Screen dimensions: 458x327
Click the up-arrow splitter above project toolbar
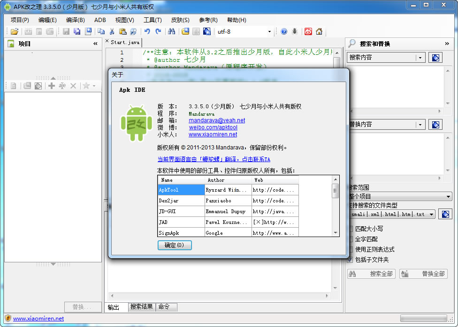tap(53, 78)
